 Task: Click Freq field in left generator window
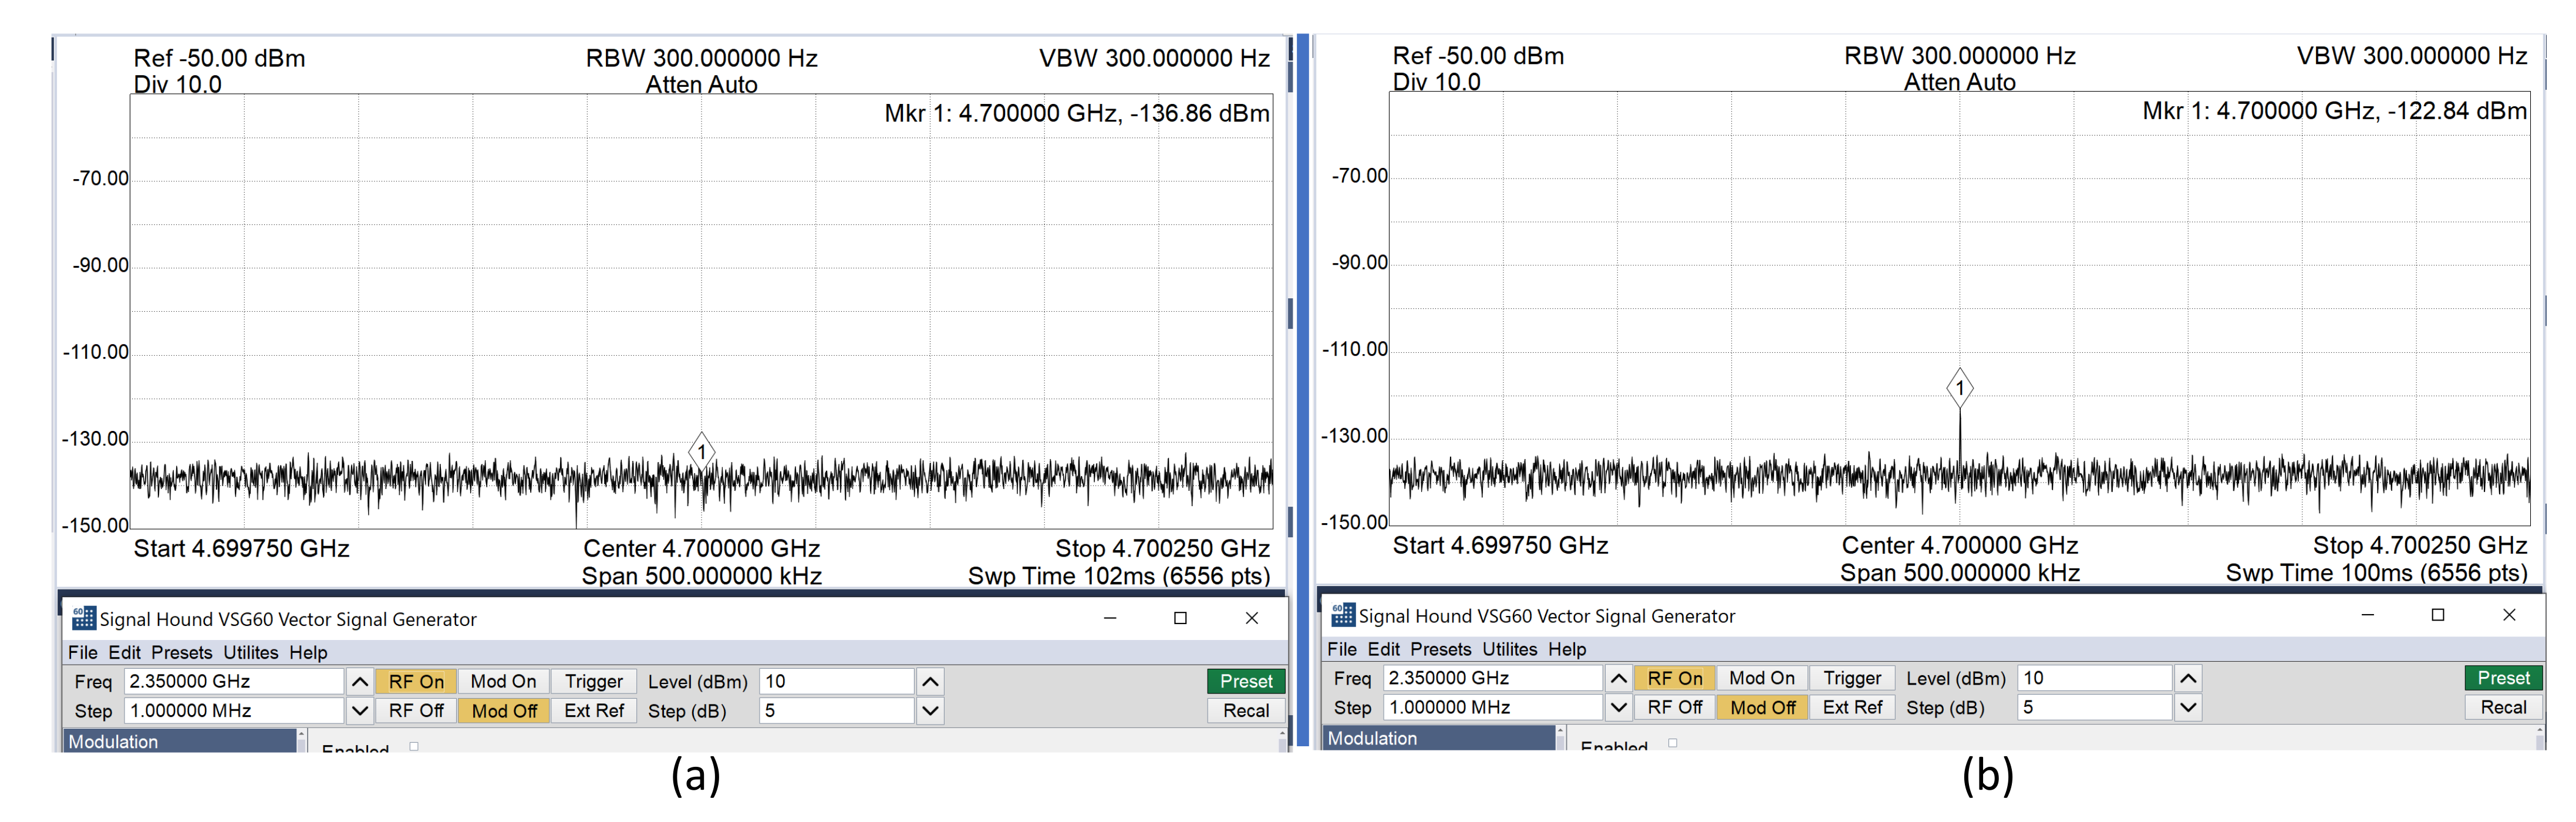pyautogui.click(x=234, y=681)
